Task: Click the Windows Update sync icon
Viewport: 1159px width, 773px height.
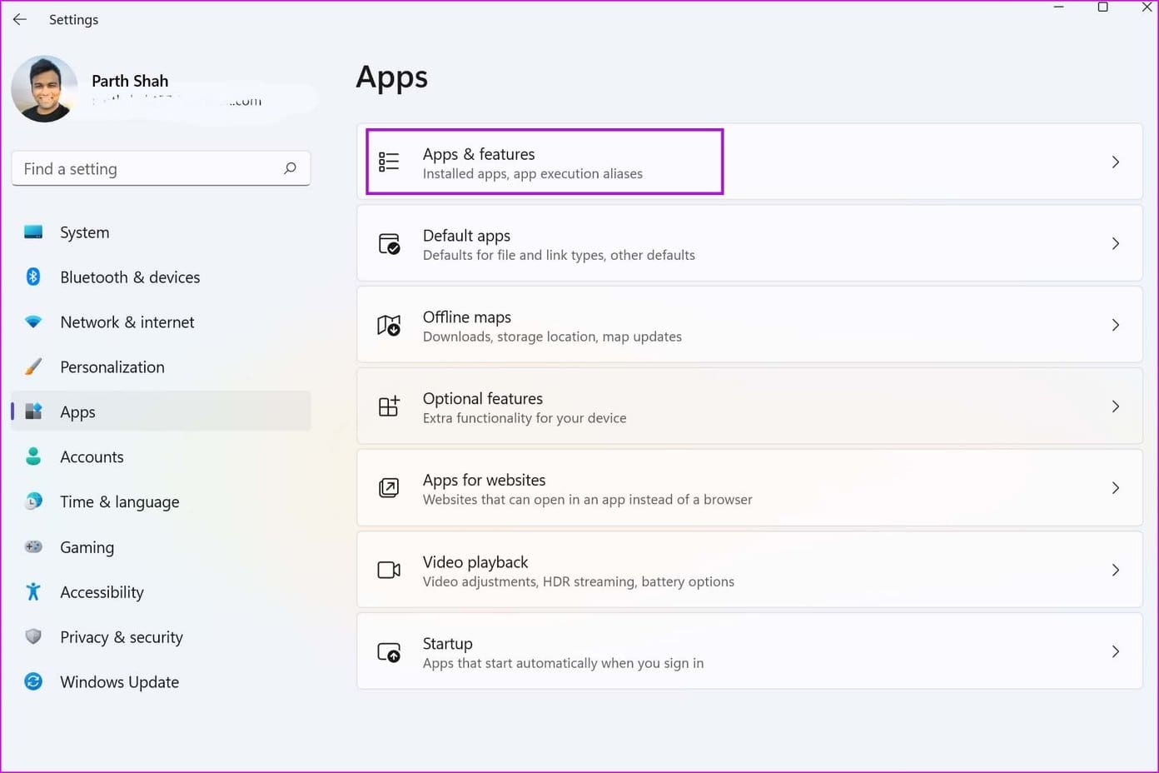Action: [x=33, y=681]
